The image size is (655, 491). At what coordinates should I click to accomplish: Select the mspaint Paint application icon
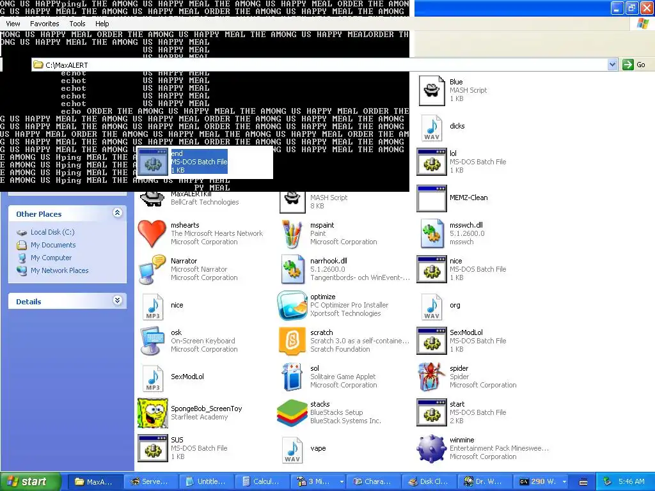click(x=292, y=233)
